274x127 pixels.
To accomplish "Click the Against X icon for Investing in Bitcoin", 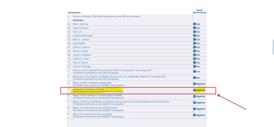I will pyautogui.click(x=194, y=90).
